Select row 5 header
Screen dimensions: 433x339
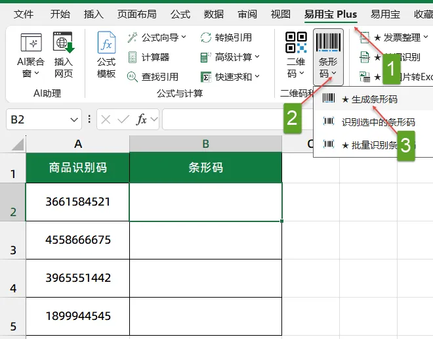click(x=12, y=317)
